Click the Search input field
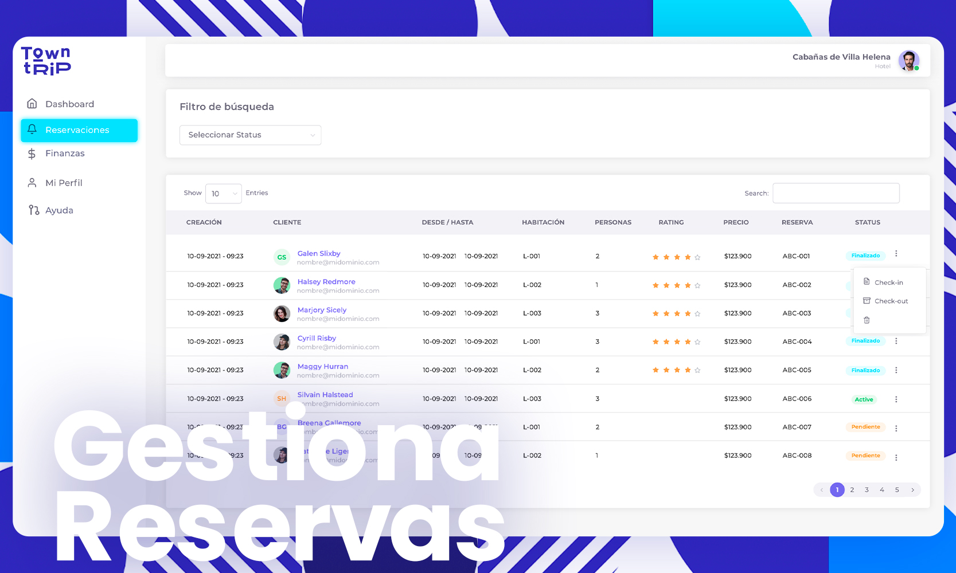956x573 pixels. 836,193
